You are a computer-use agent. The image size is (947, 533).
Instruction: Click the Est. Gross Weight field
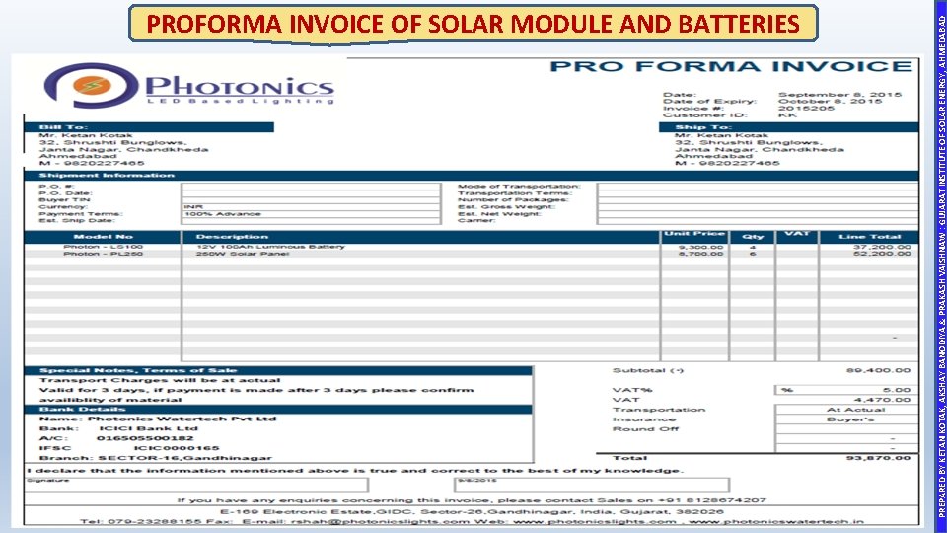point(758,206)
